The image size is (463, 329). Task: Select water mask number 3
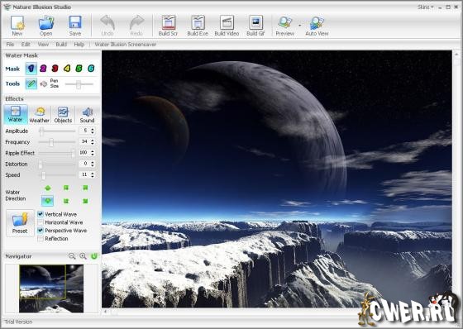(55, 69)
